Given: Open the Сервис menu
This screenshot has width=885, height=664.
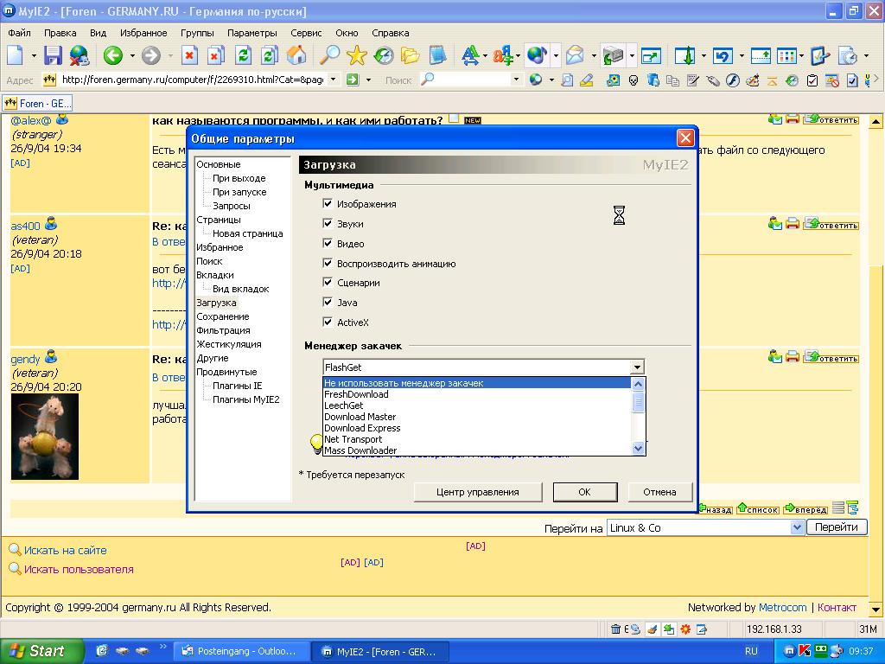Looking at the screenshot, I should point(306,33).
